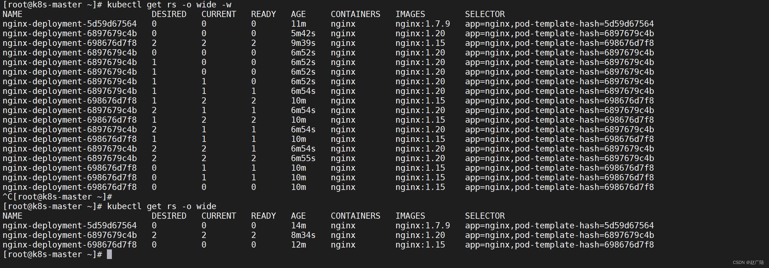Screen dimensions: 769x268
Task: Click nginx-deployment-6897679c4b in the 6m55s row
Action: coord(70,158)
